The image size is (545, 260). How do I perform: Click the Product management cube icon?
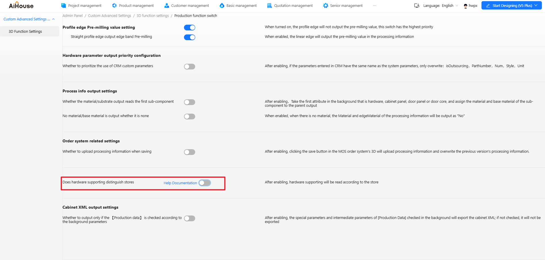[x=114, y=5]
